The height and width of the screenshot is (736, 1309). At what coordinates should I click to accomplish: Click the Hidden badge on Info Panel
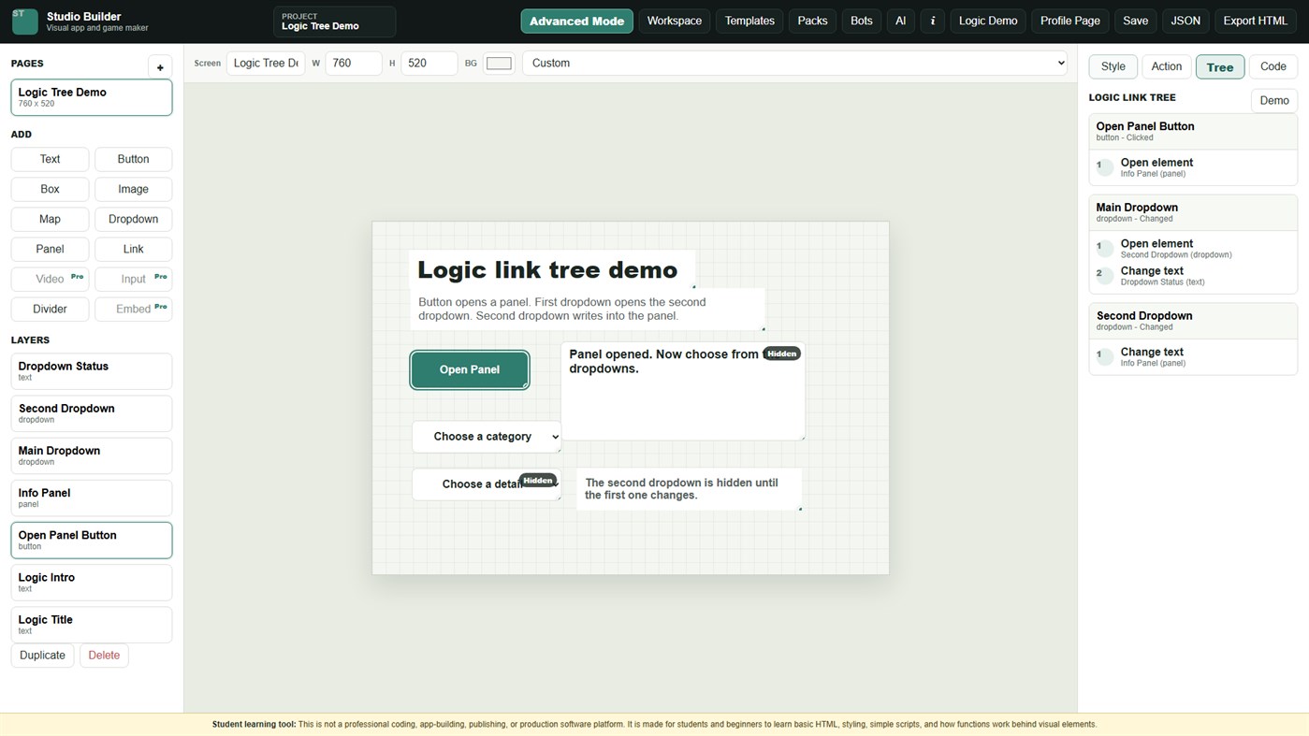[x=781, y=354]
